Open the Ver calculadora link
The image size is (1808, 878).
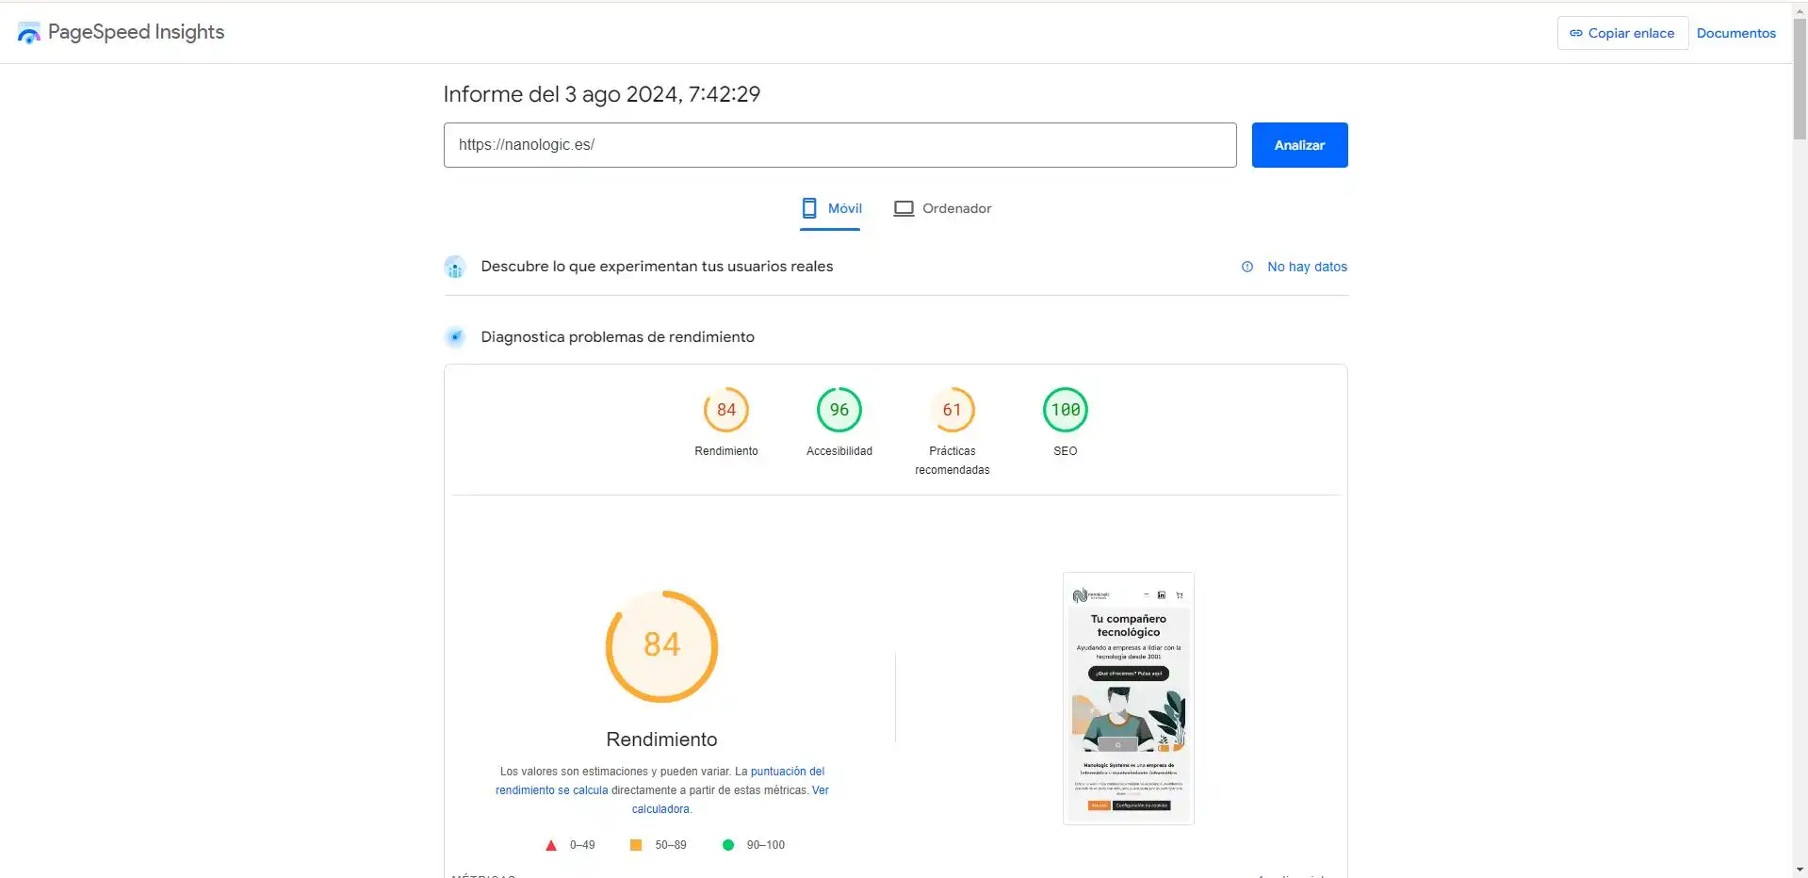point(730,800)
